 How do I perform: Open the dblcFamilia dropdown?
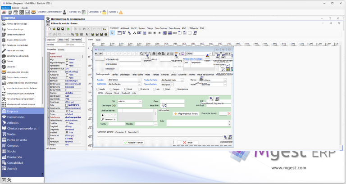[139, 80]
